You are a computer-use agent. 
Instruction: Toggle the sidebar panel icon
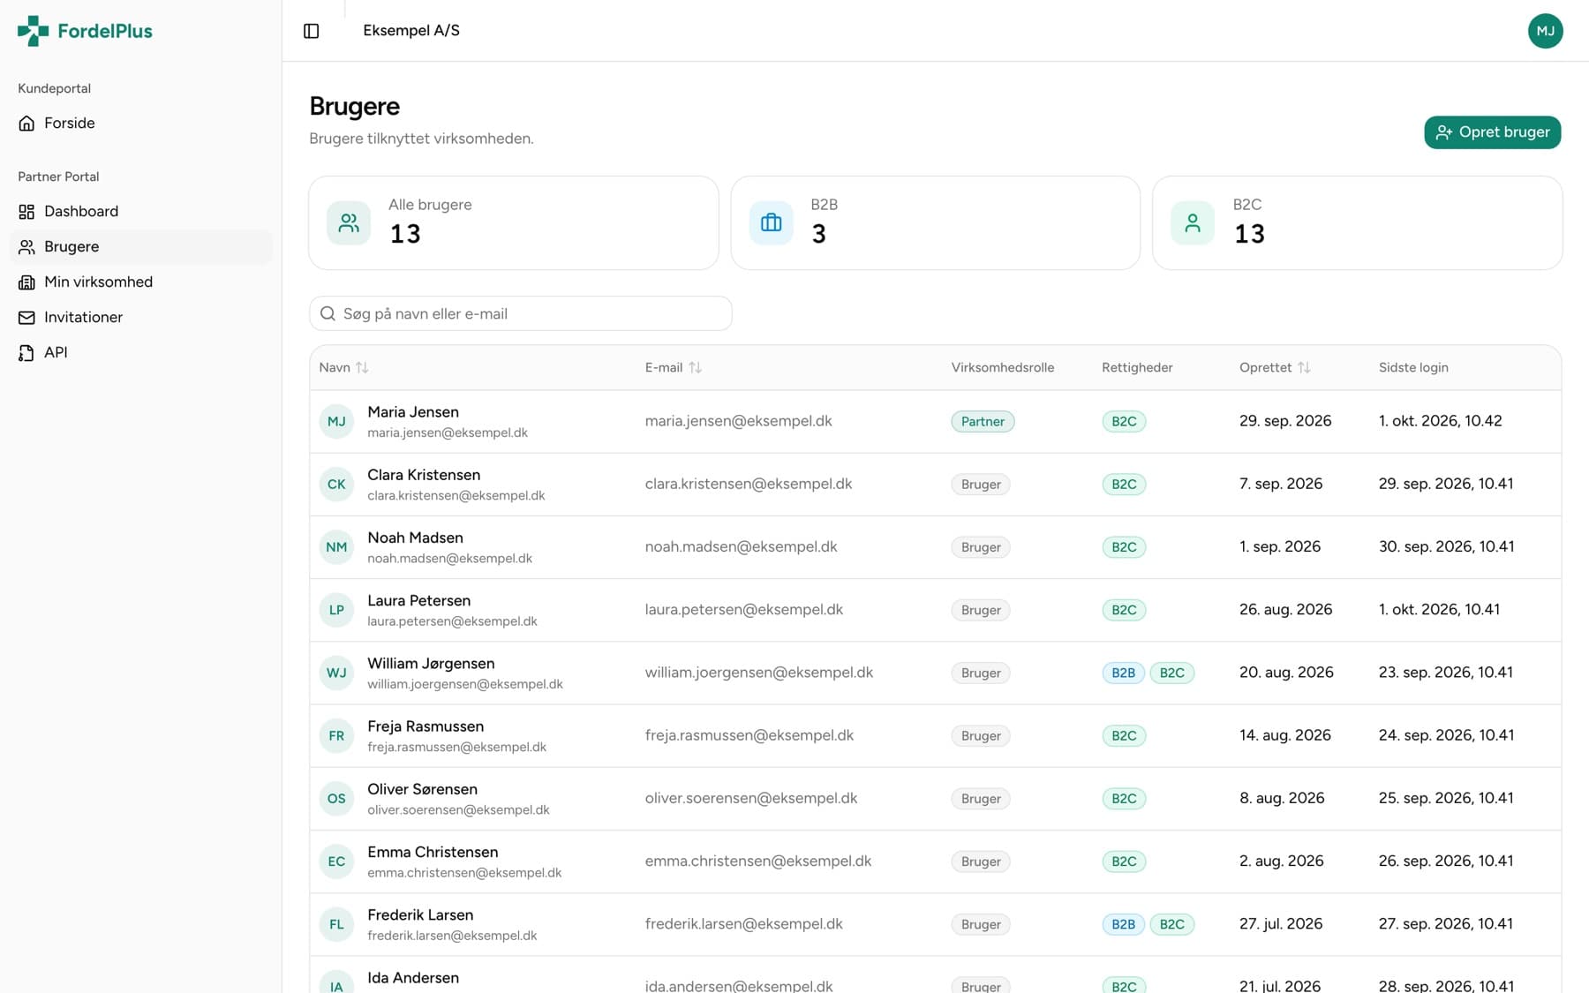point(312,31)
